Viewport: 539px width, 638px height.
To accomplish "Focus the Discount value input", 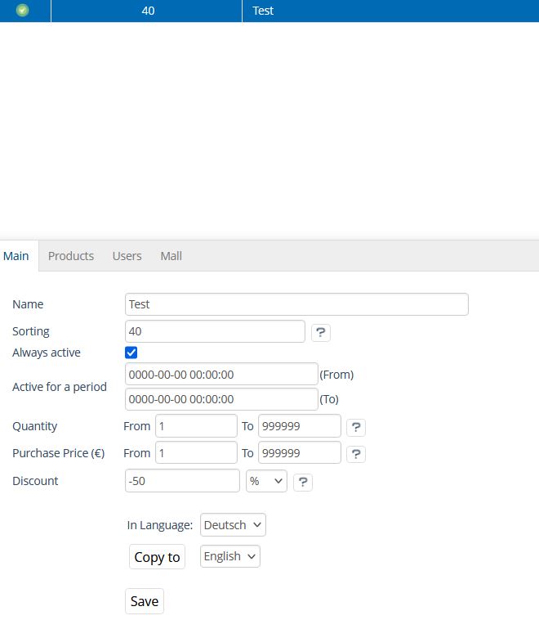I will (182, 481).
